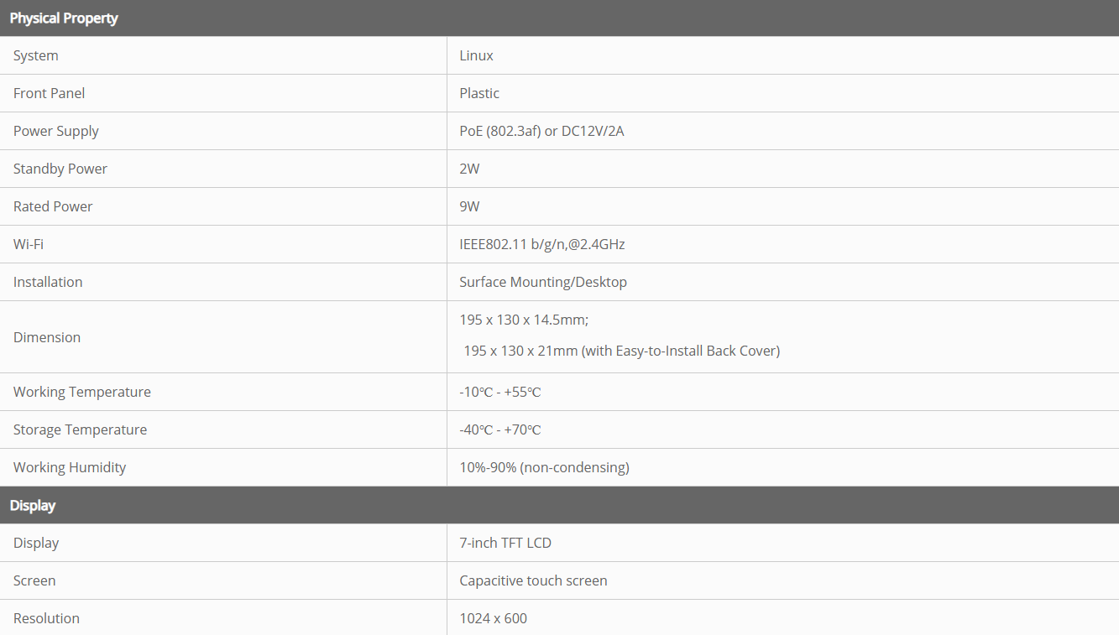
Task: Click the Linux value cell
Action: (476, 55)
